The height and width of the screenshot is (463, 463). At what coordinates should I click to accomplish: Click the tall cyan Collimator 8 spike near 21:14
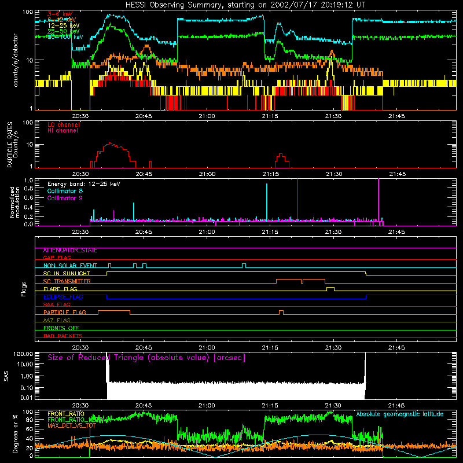[267, 202]
